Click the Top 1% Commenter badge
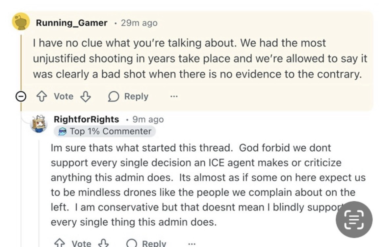Image resolution: width=385 pixels, height=247 pixels. tap(105, 131)
